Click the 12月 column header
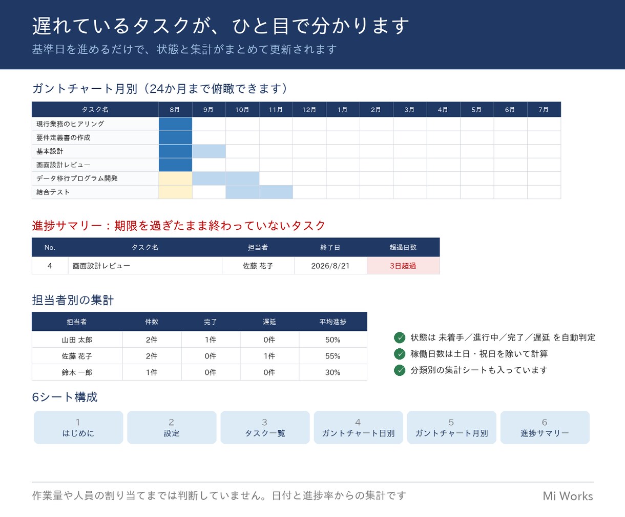 pos(309,110)
